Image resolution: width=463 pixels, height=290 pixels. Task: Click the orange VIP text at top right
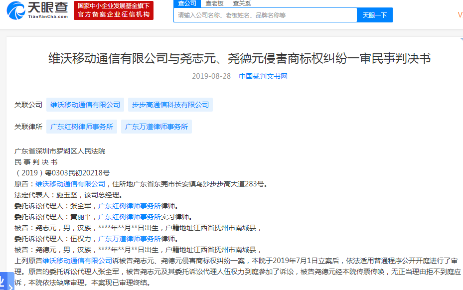(x=460, y=15)
